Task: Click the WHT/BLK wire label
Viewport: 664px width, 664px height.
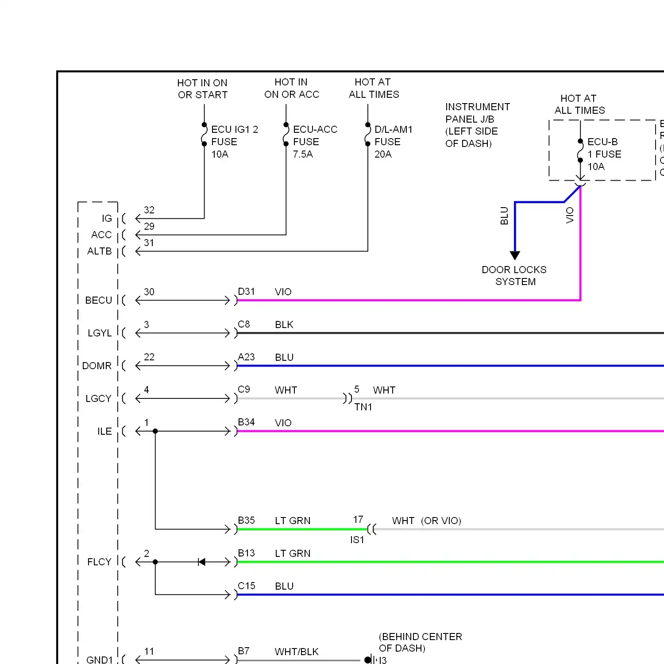Action: pos(297,652)
